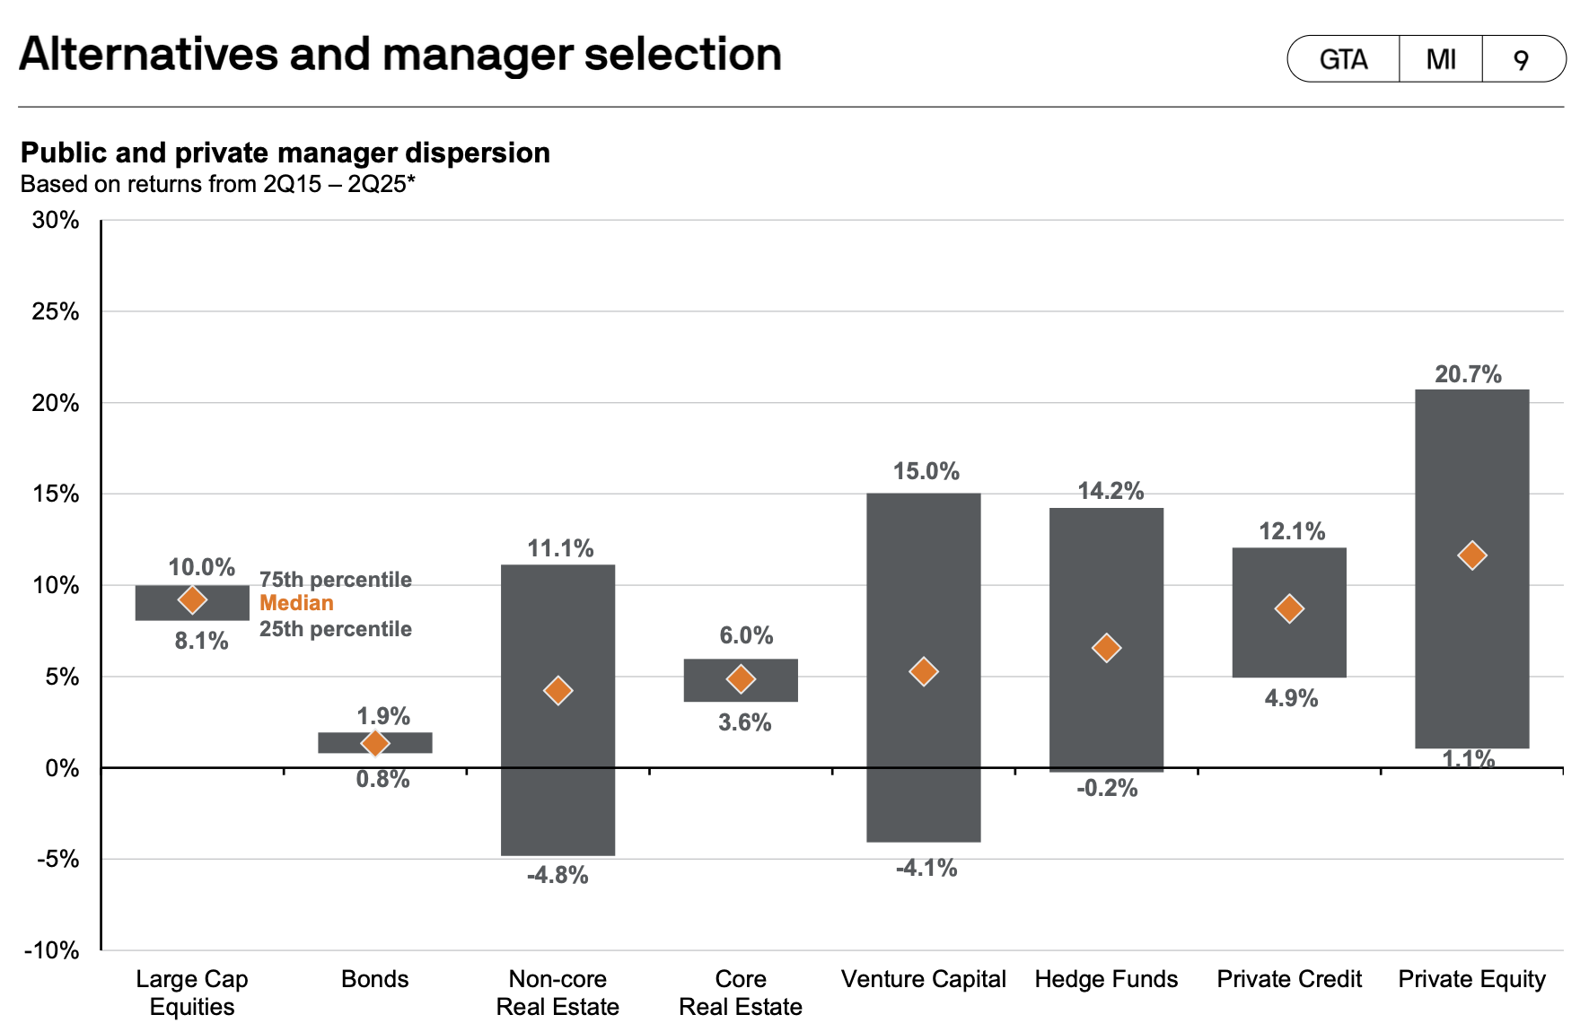Viewport: 1589px width, 1032px height.
Task: Click the Venture Capital median diamond
Action: [x=924, y=671]
